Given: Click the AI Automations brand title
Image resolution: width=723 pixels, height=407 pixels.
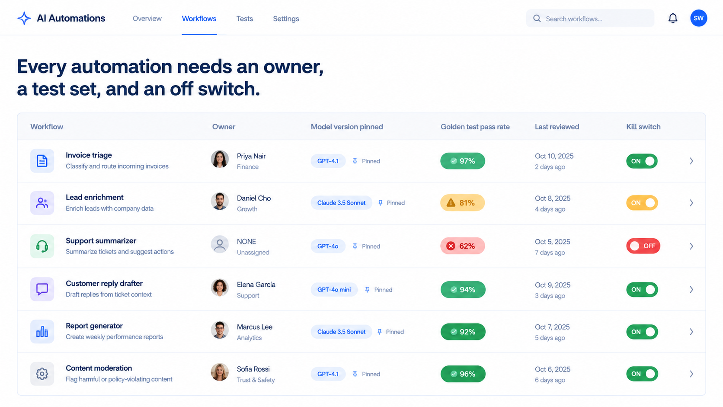Looking at the screenshot, I should [x=71, y=18].
